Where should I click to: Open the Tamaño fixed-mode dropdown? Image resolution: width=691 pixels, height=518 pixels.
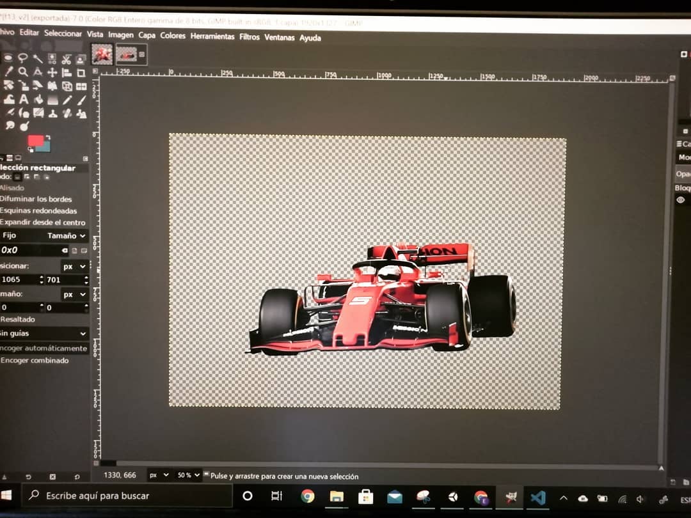point(67,235)
